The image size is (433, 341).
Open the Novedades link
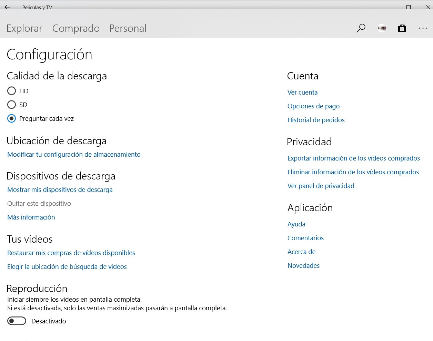pos(303,265)
